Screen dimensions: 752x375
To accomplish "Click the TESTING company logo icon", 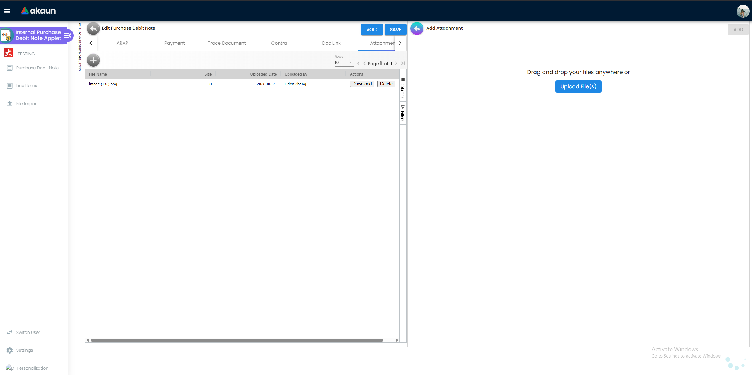I will [x=8, y=53].
